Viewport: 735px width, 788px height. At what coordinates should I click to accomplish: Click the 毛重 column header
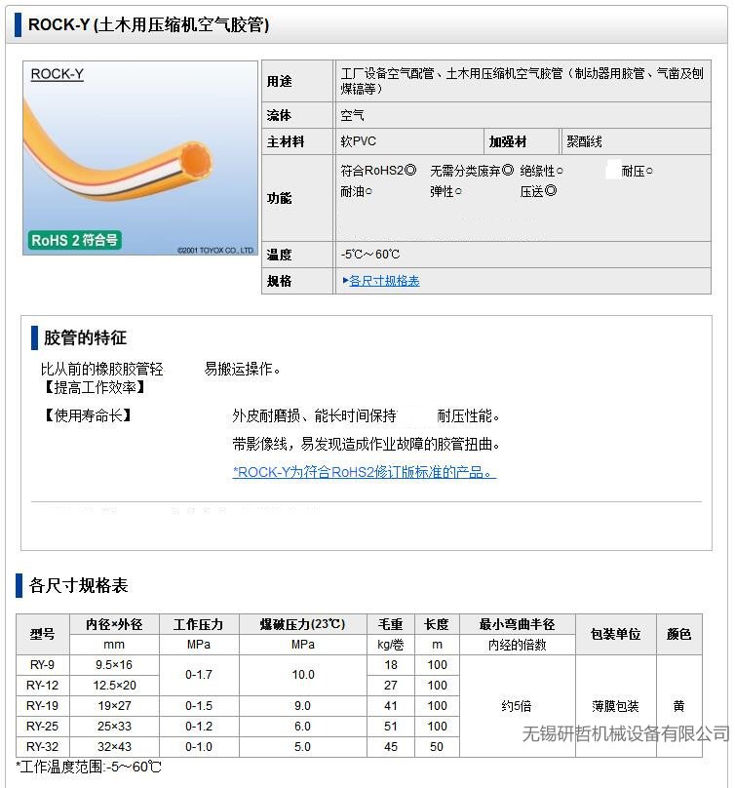point(391,624)
